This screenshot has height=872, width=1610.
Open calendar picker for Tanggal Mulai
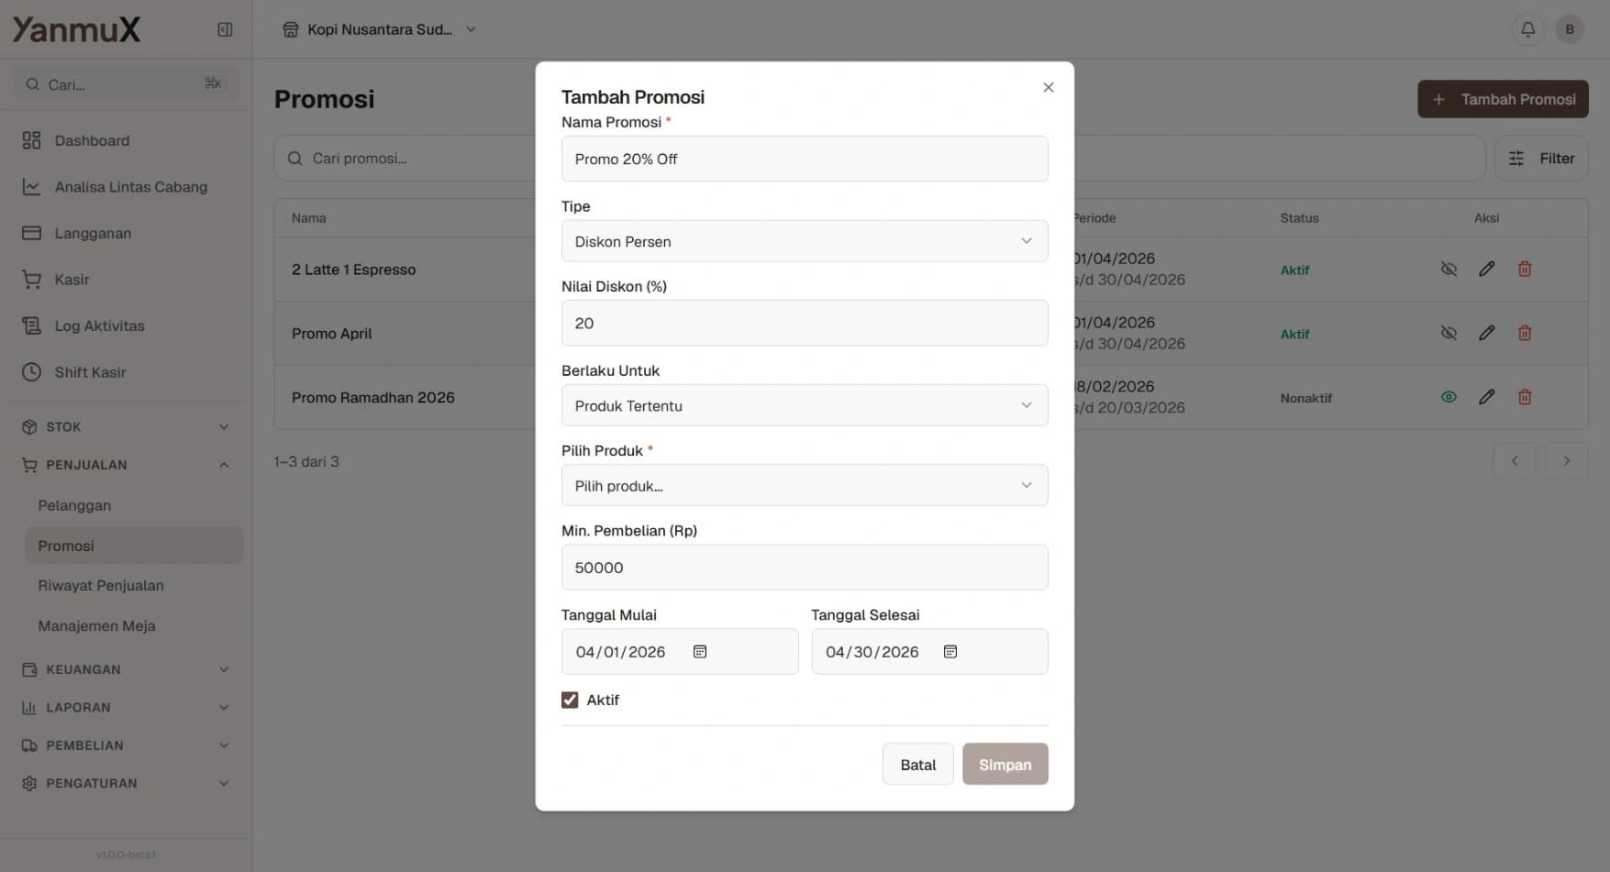tap(700, 652)
